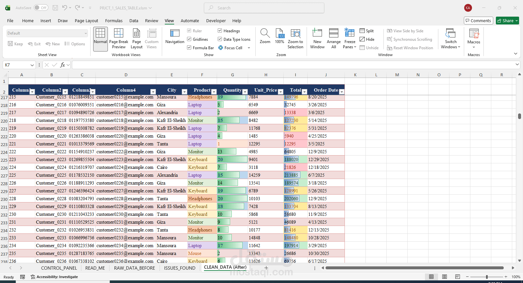Select Normal workbook view

100,39
